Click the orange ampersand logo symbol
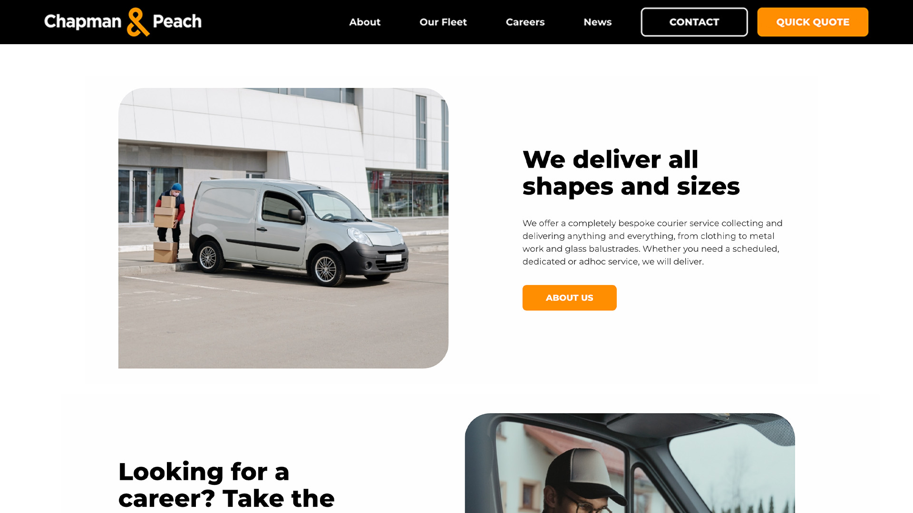This screenshot has height=513, width=913. click(x=138, y=22)
